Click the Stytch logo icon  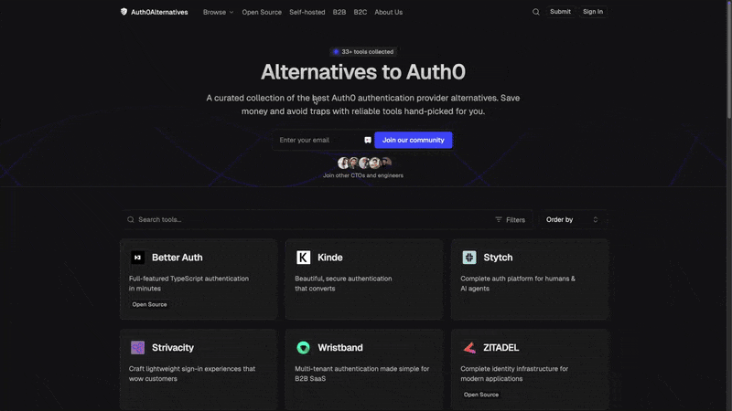click(469, 258)
